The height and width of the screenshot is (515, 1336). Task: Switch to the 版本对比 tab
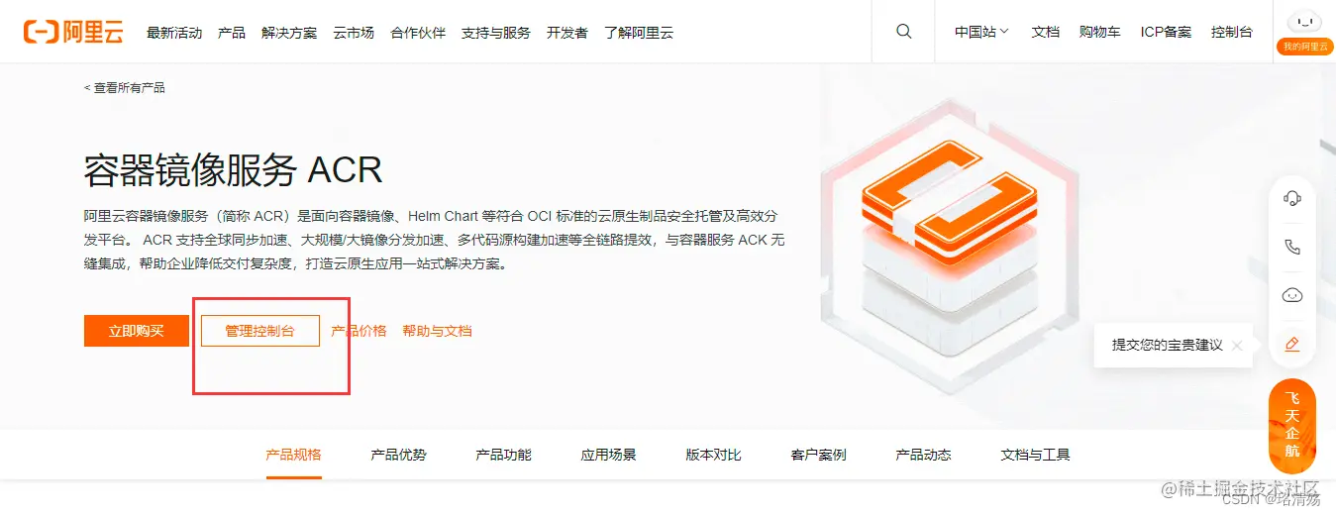[713, 455]
